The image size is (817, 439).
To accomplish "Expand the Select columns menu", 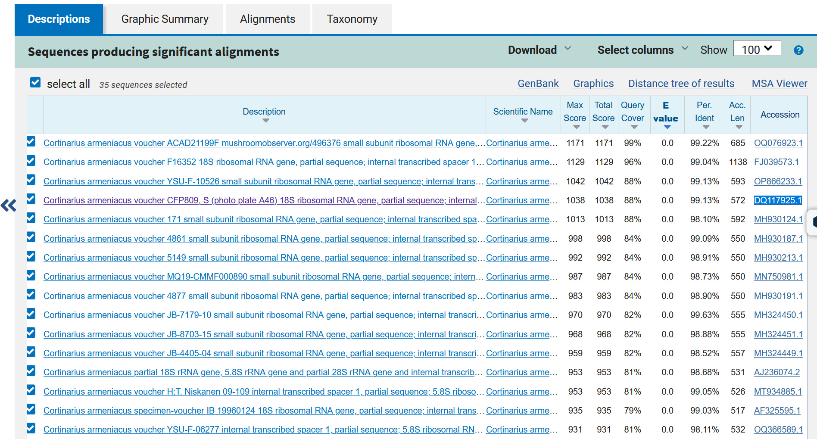I will (642, 50).
